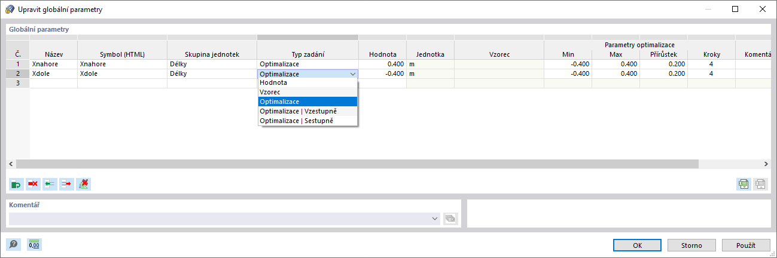Click the Storno button
The height and width of the screenshot is (258, 777).
691,245
